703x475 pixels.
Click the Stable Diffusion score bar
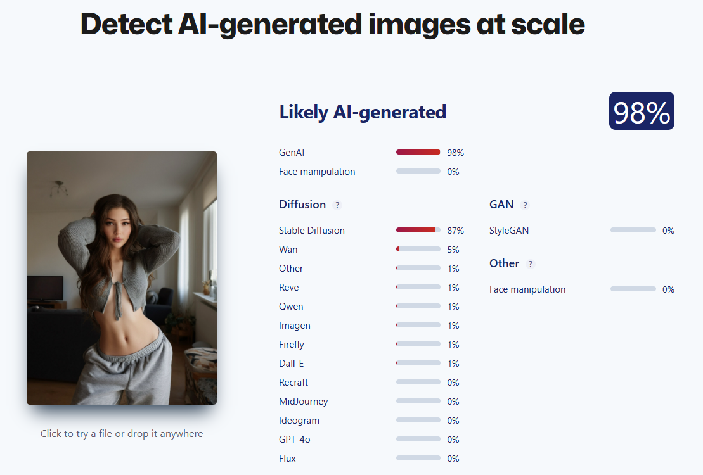(x=418, y=231)
